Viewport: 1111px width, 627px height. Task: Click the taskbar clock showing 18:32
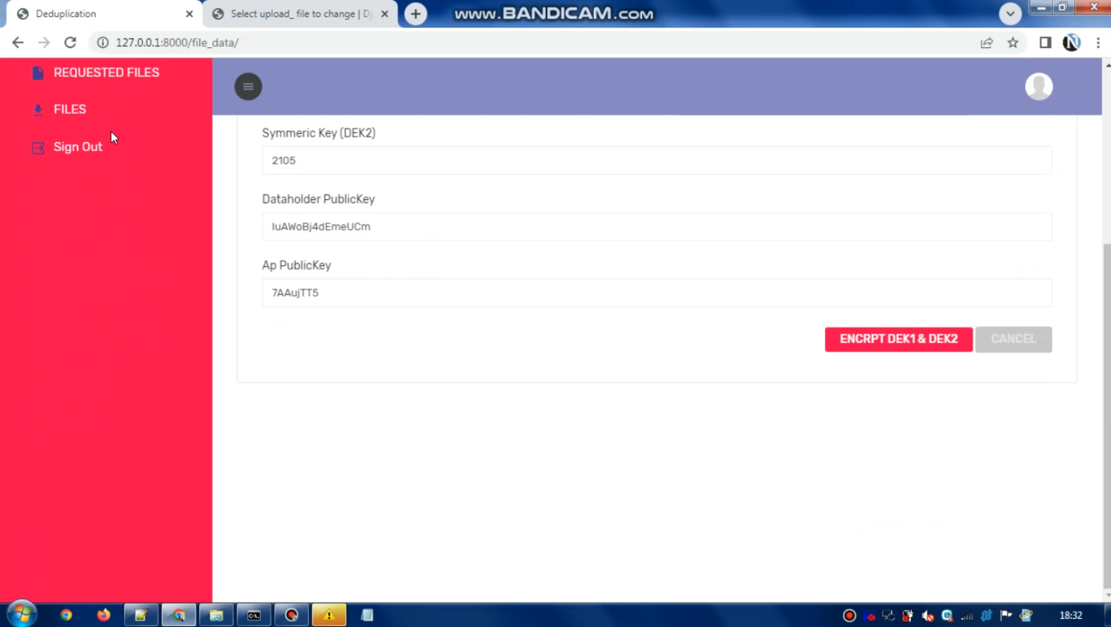tap(1071, 615)
